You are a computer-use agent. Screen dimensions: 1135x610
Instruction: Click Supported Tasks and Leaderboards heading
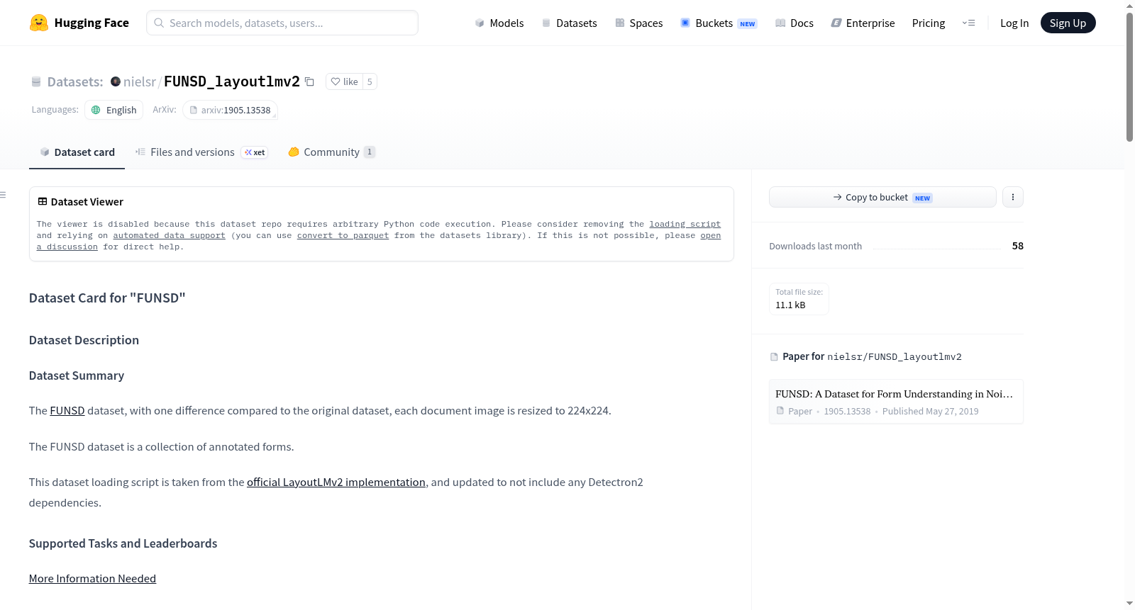tap(123, 543)
